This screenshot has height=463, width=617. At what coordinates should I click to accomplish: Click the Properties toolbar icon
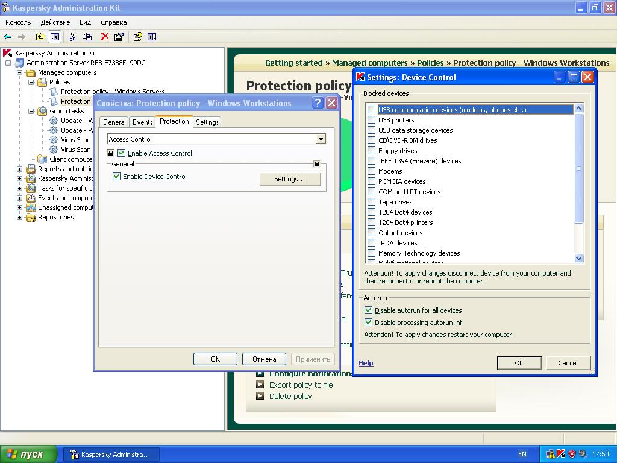point(119,37)
